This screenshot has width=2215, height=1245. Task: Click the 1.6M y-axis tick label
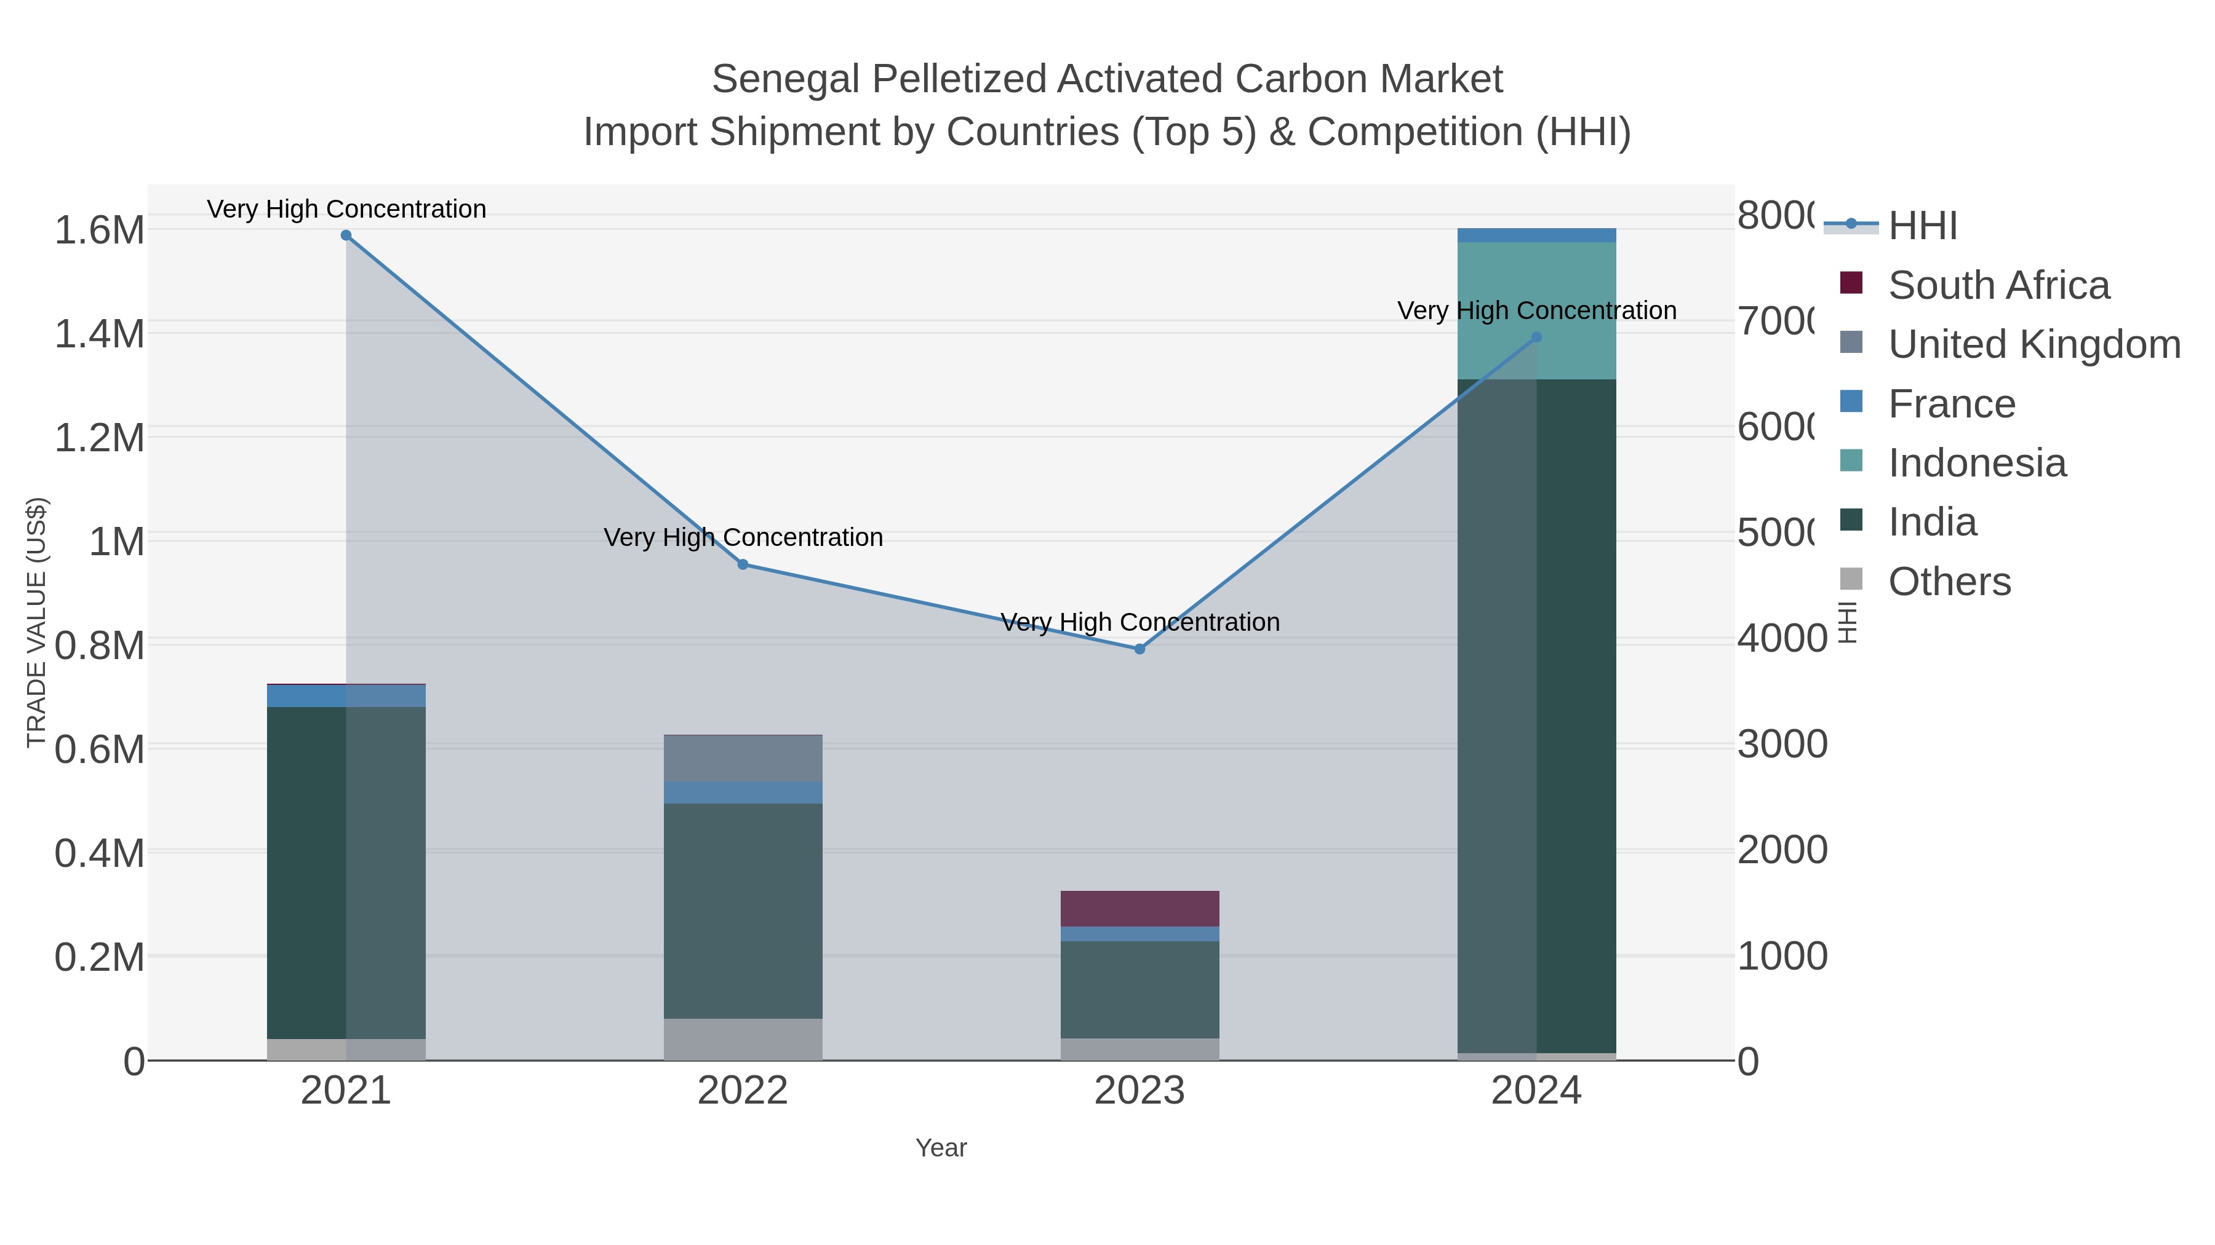click(x=100, y=231)
